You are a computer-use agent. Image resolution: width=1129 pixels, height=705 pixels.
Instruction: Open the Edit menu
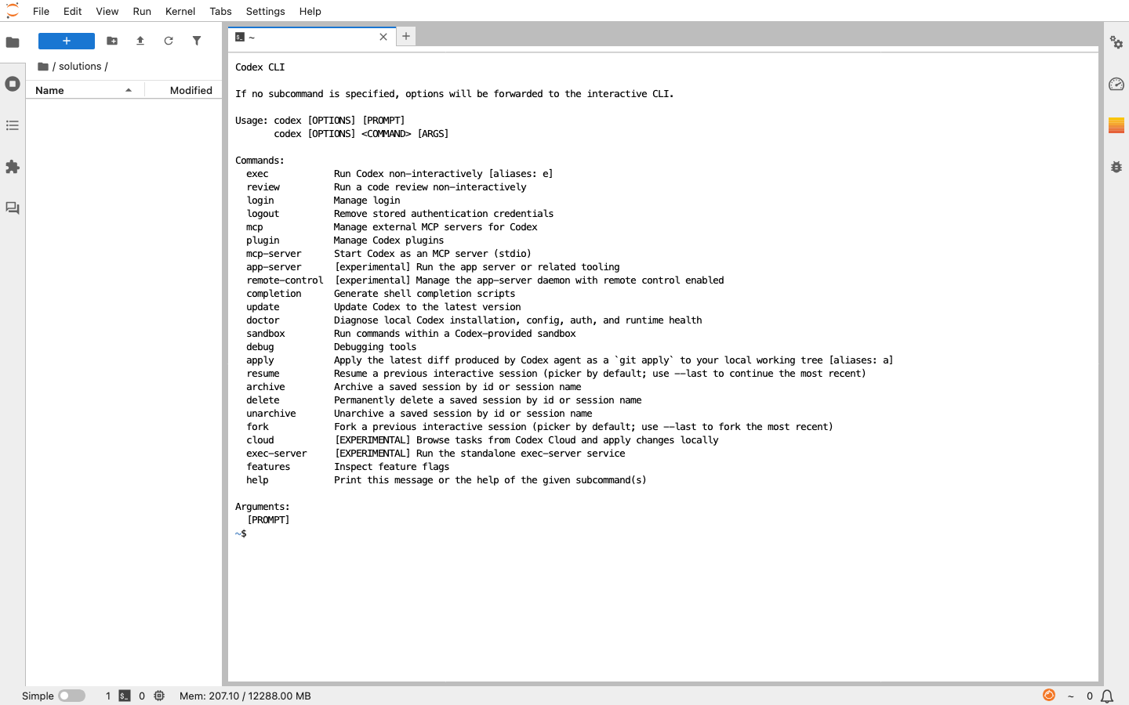(x=73, y=11)
